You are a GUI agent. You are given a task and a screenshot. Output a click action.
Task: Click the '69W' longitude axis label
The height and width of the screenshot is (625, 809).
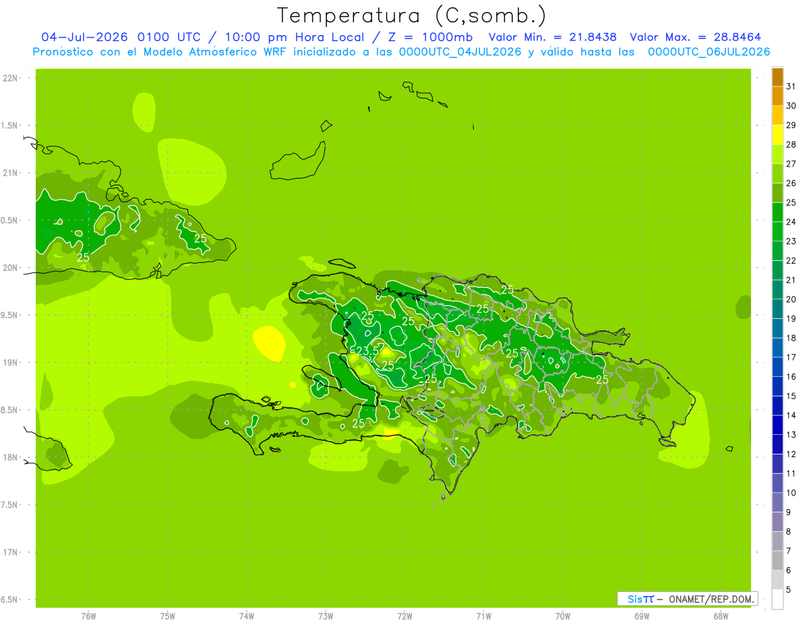[x=641, y=616]
